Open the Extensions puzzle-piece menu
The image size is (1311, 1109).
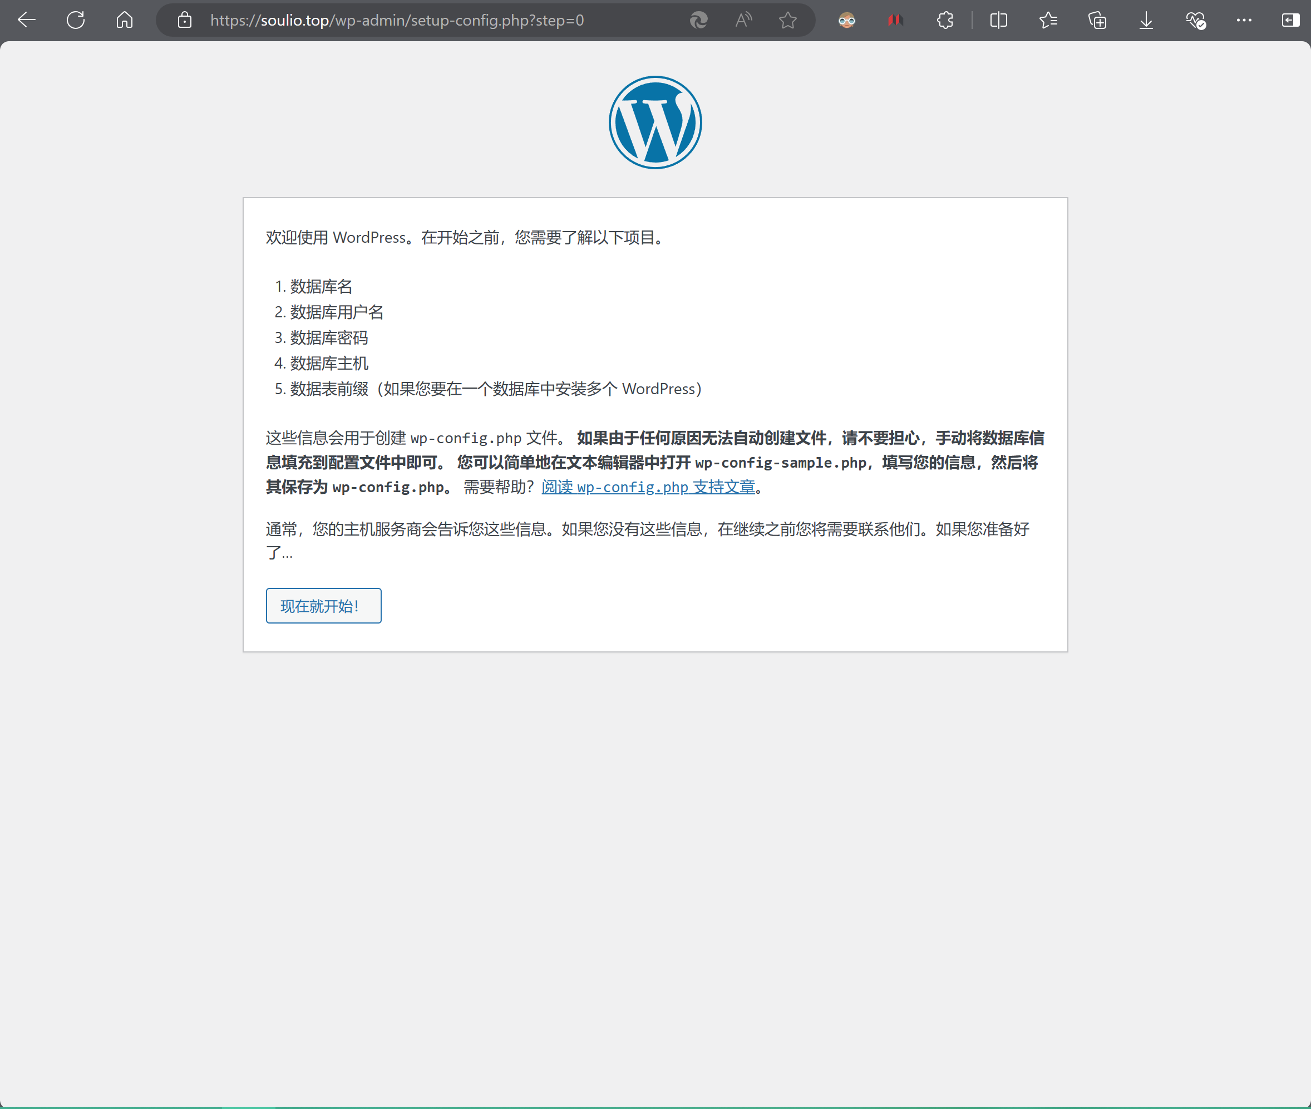click(944, 20)
